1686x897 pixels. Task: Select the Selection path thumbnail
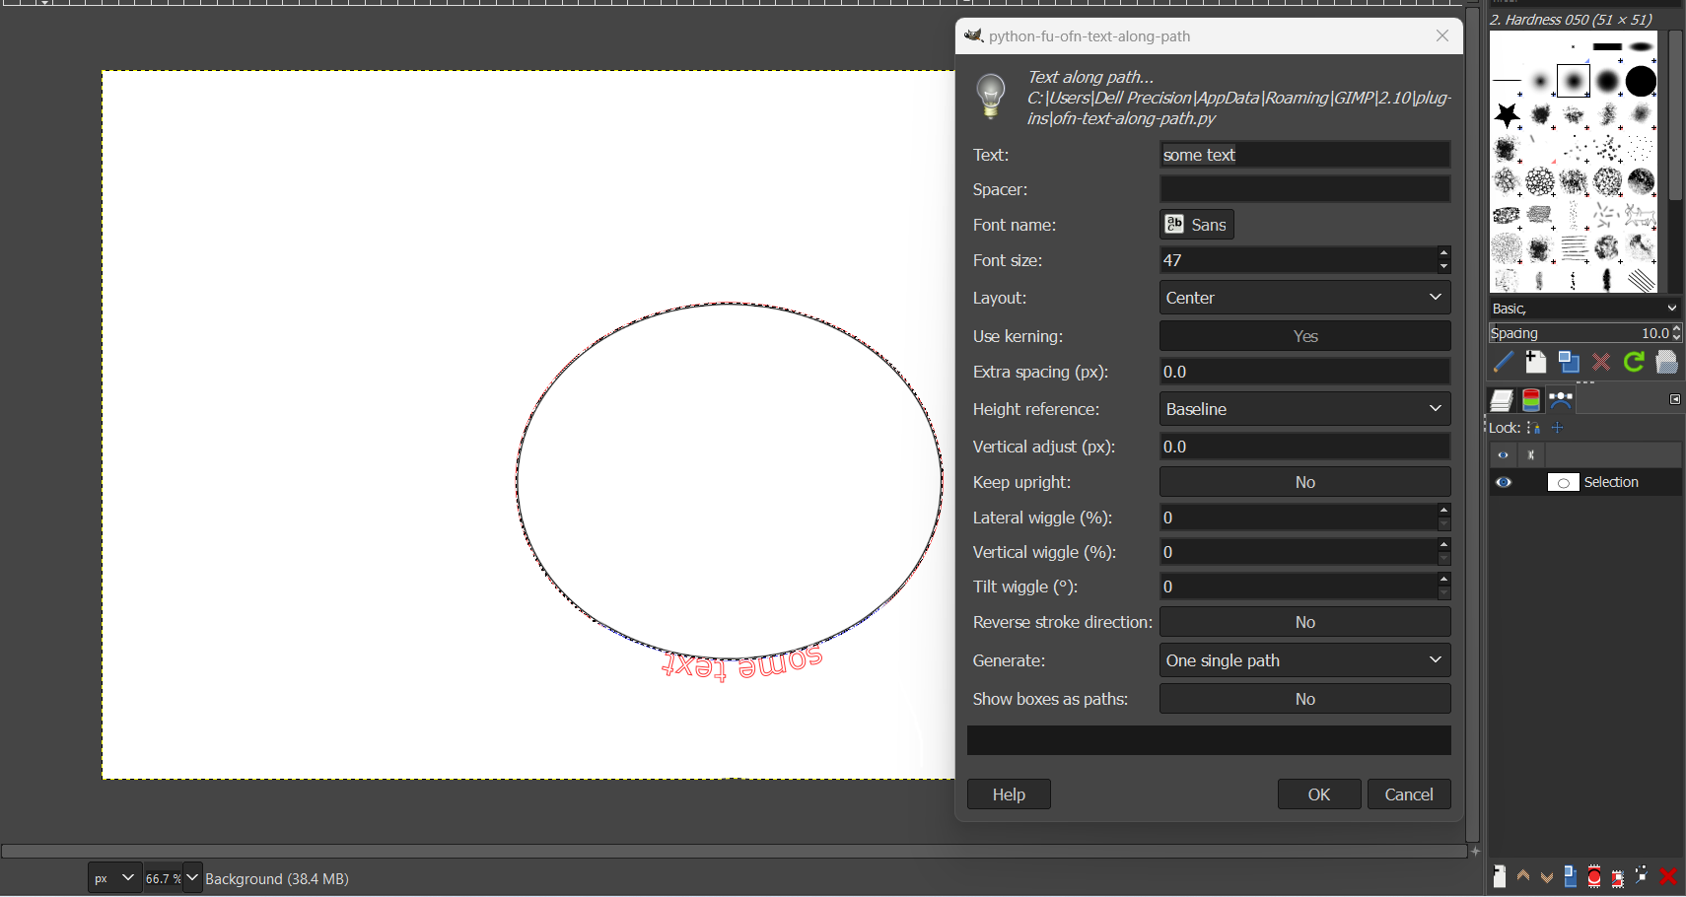1564,482
